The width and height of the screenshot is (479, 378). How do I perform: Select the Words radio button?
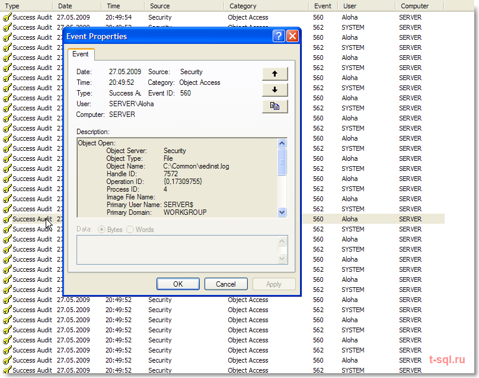click(x=130, y=230)
